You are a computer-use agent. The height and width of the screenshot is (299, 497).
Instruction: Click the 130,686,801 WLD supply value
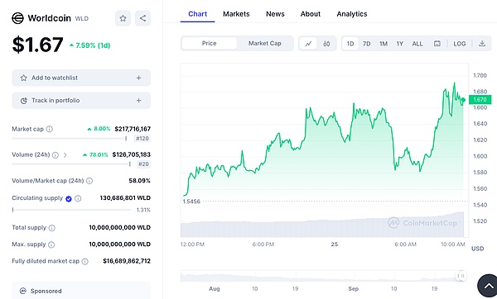click(x=125, y=198)
